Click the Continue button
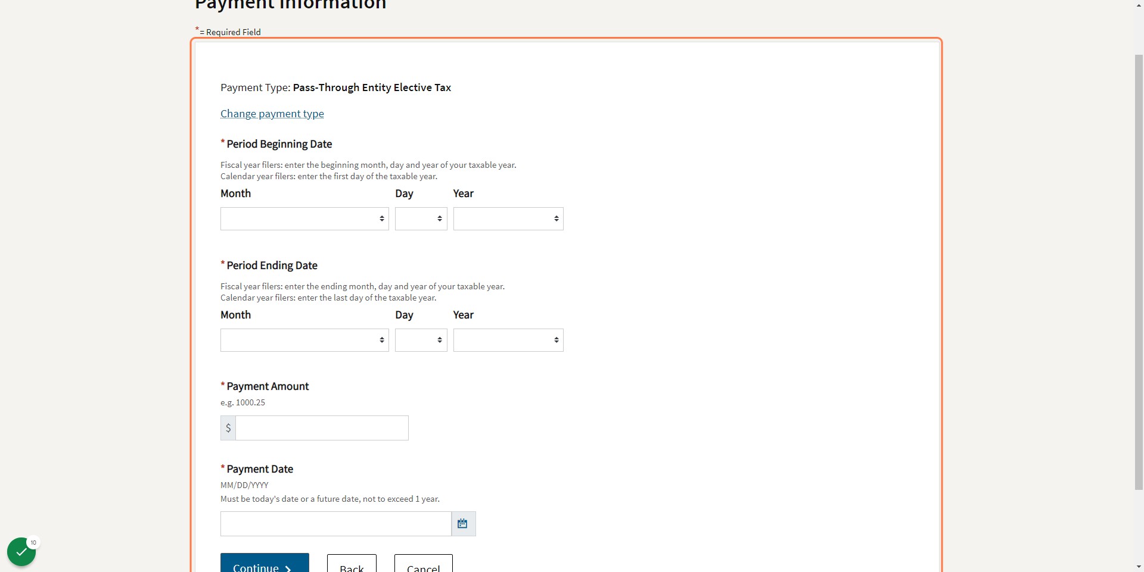This screenshot has width=1144, height=572. click(x=265, y=563)
